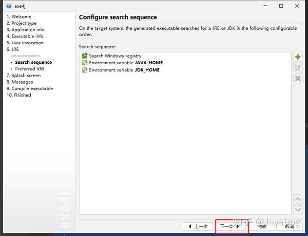Open the Executable info step
Image resolution: width=308 pixels, height=236 pixels.
click(x=25, y=36)
